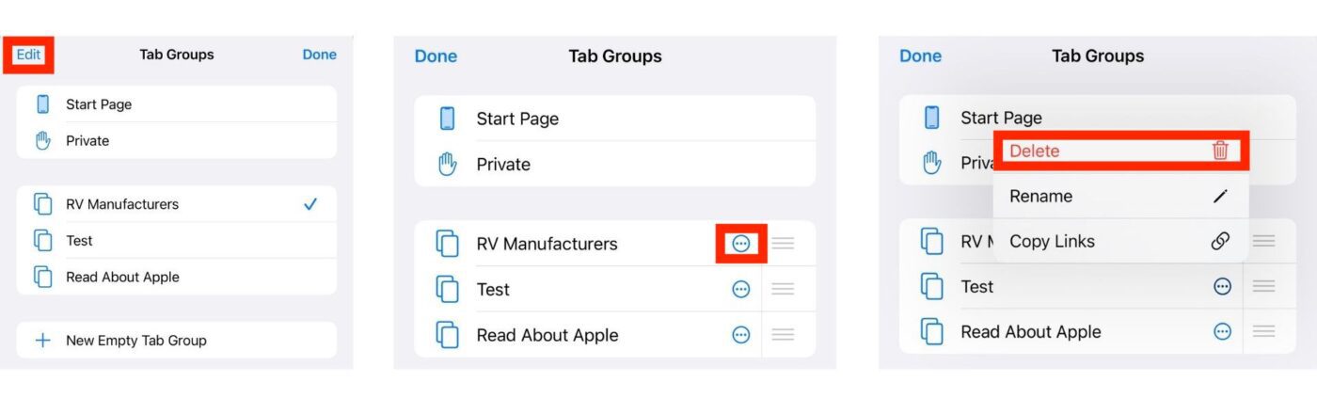Screen dimensions: 1317x414
Task: Click the New Empty Tab Group label
Action: tap(136, 341)
